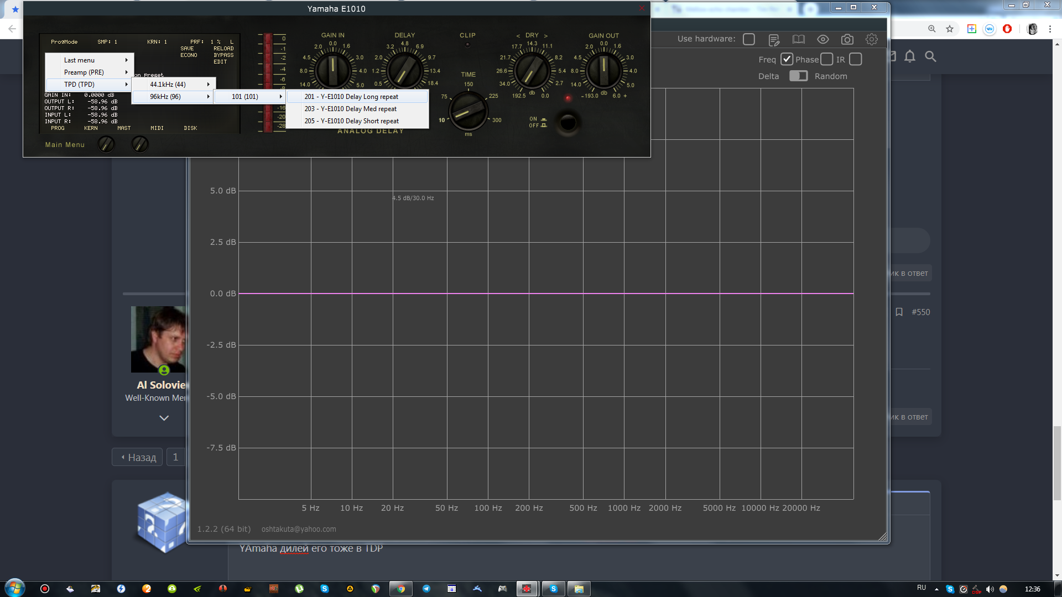This screenshot has height=597, width=1062.
Task: Switch to KERN page in plugin display
Action: pyautogui.click(x=91, y=128)
